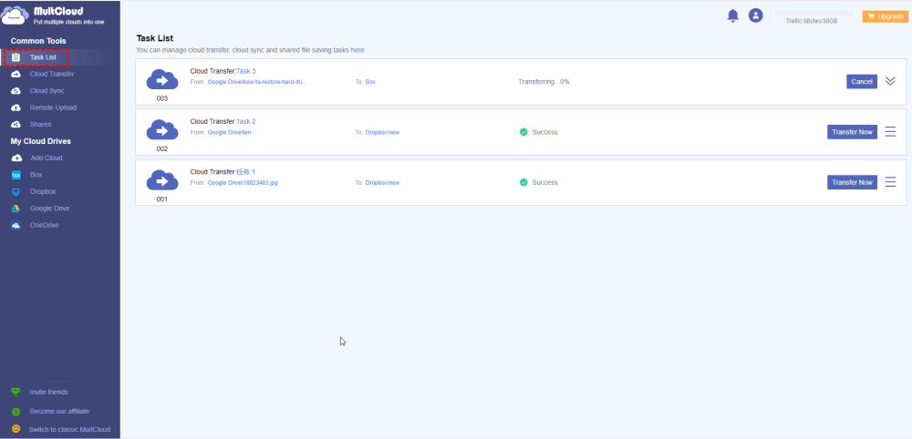
Task: Open Cloud Transfer in sidebar
Action: click(52, 75)
